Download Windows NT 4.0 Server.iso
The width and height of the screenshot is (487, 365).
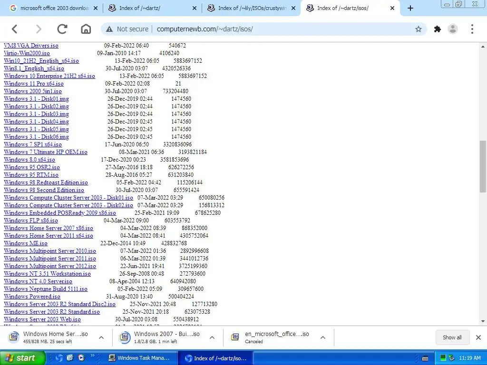point(38,281)
